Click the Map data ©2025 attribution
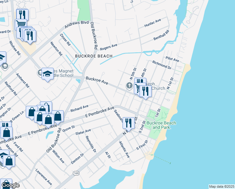The width and height of the screenshot is (235, 189). pos(221,186)
